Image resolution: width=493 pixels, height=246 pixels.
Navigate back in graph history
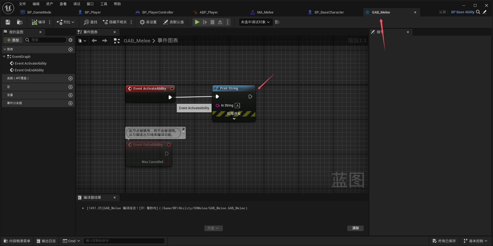click(x=94, y=41)
